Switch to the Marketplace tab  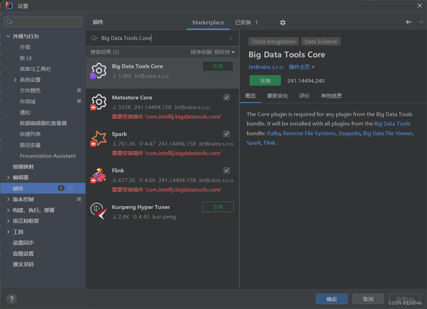point(208,23)
